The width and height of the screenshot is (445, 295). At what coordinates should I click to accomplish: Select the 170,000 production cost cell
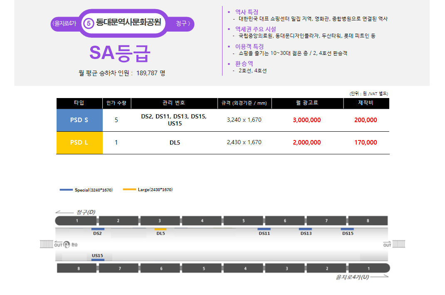[366, 143]
